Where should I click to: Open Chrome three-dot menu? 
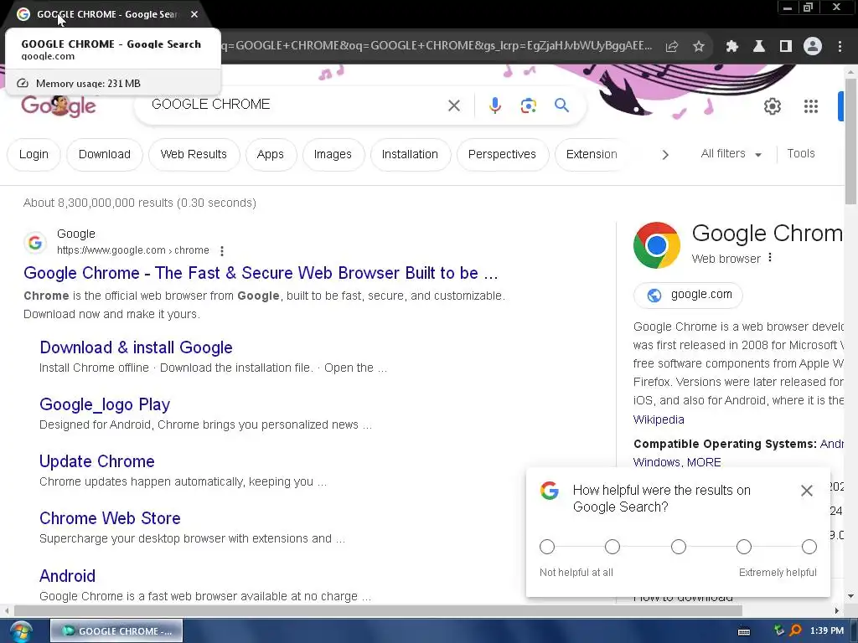(840, 47)
